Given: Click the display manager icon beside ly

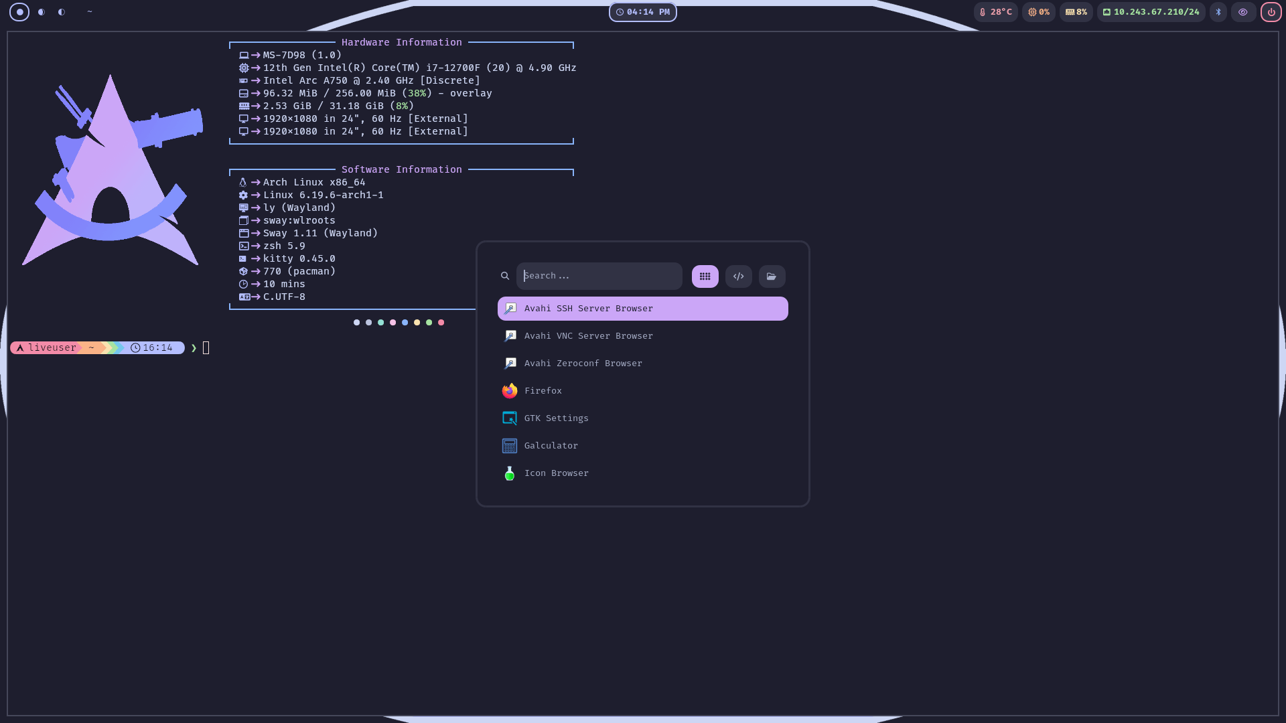Looking at the screenshot, I should [x=244, y=208].
